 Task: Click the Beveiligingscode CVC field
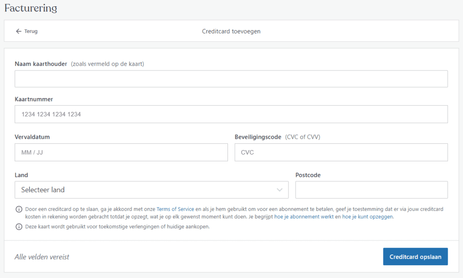(341, 152)
